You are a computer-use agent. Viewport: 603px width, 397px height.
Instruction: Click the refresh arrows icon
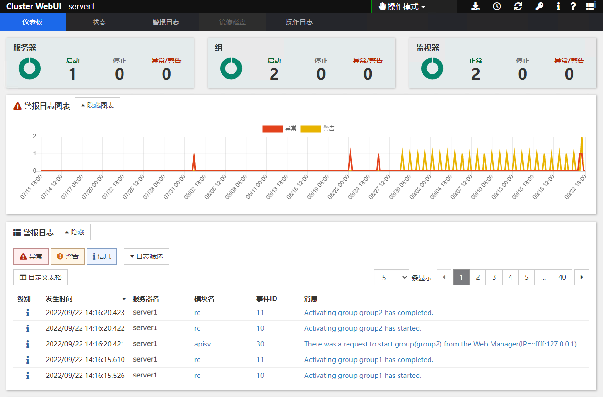[518, 6]
